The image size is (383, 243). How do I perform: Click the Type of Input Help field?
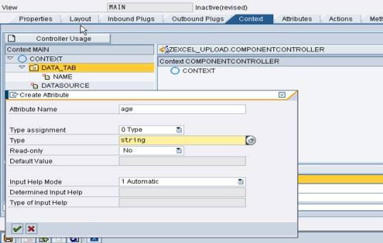pos(182,203)
